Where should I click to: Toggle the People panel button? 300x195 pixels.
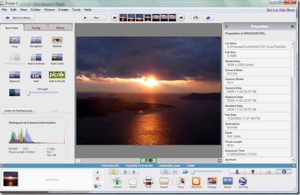[x=237, y=171]
